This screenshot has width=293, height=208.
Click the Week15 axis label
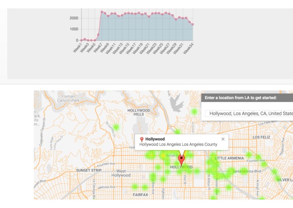124,48
